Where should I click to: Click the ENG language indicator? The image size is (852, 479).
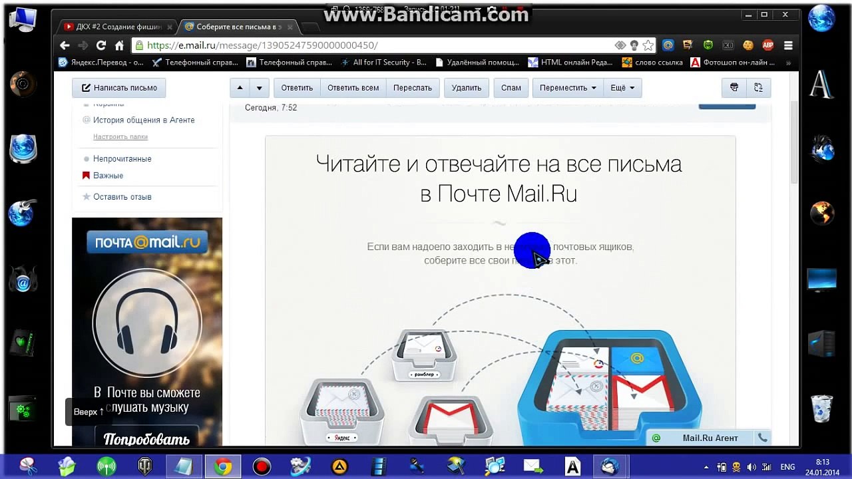pos(787,467)
